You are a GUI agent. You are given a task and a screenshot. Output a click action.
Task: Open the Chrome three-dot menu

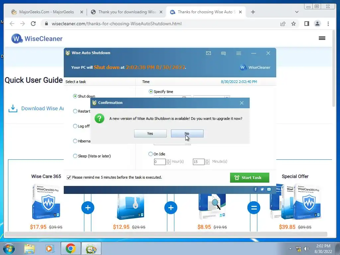click(x=328, y=24)
